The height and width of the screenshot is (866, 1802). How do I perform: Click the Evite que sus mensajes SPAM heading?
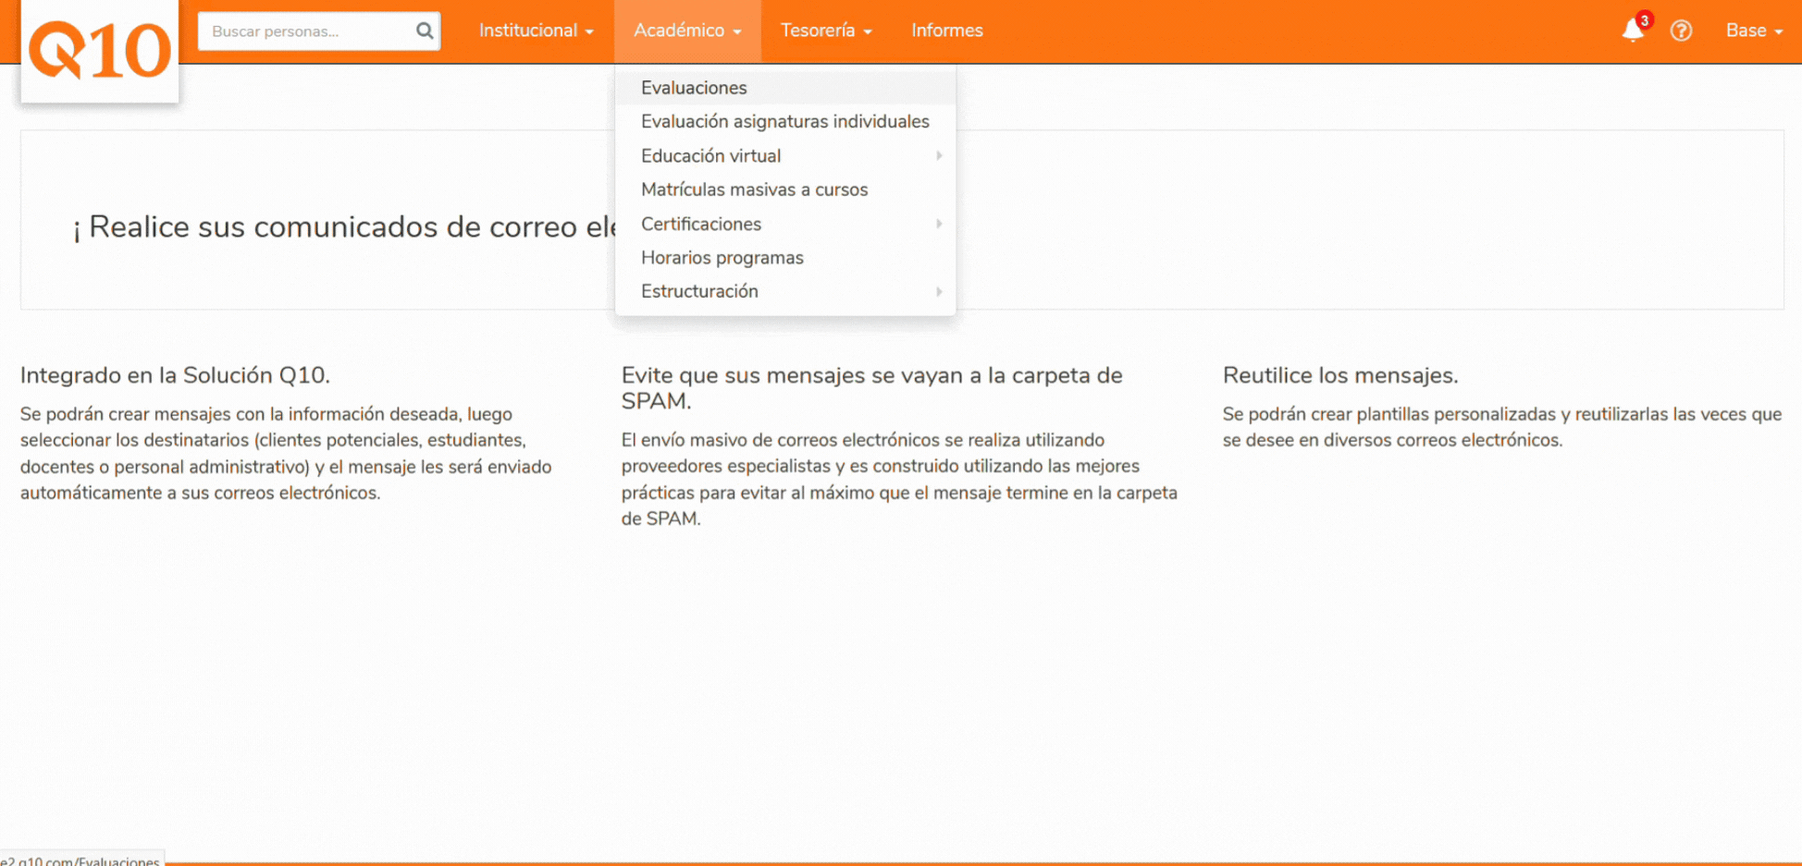(871, 388)
